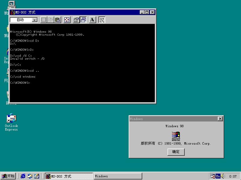241x180 pixels.
Task: Select the Outlook Express desktop icon
Action: click(11, 122)
